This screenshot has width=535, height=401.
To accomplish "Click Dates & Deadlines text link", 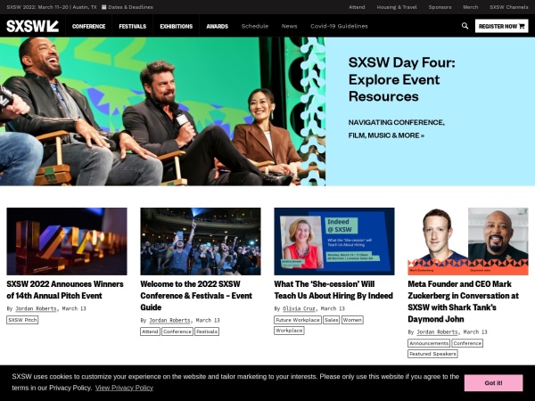I will tap(131, 7).
